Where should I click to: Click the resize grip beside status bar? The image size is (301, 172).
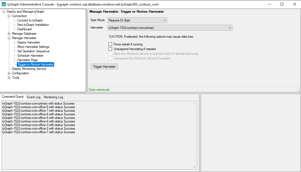299,90
